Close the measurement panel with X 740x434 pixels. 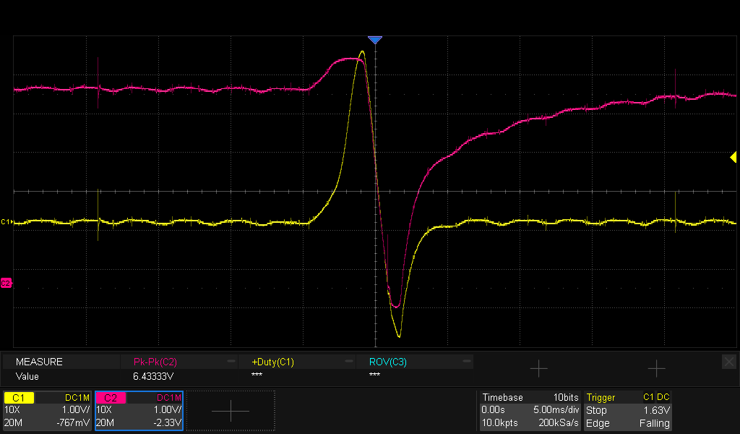[728, 361]
